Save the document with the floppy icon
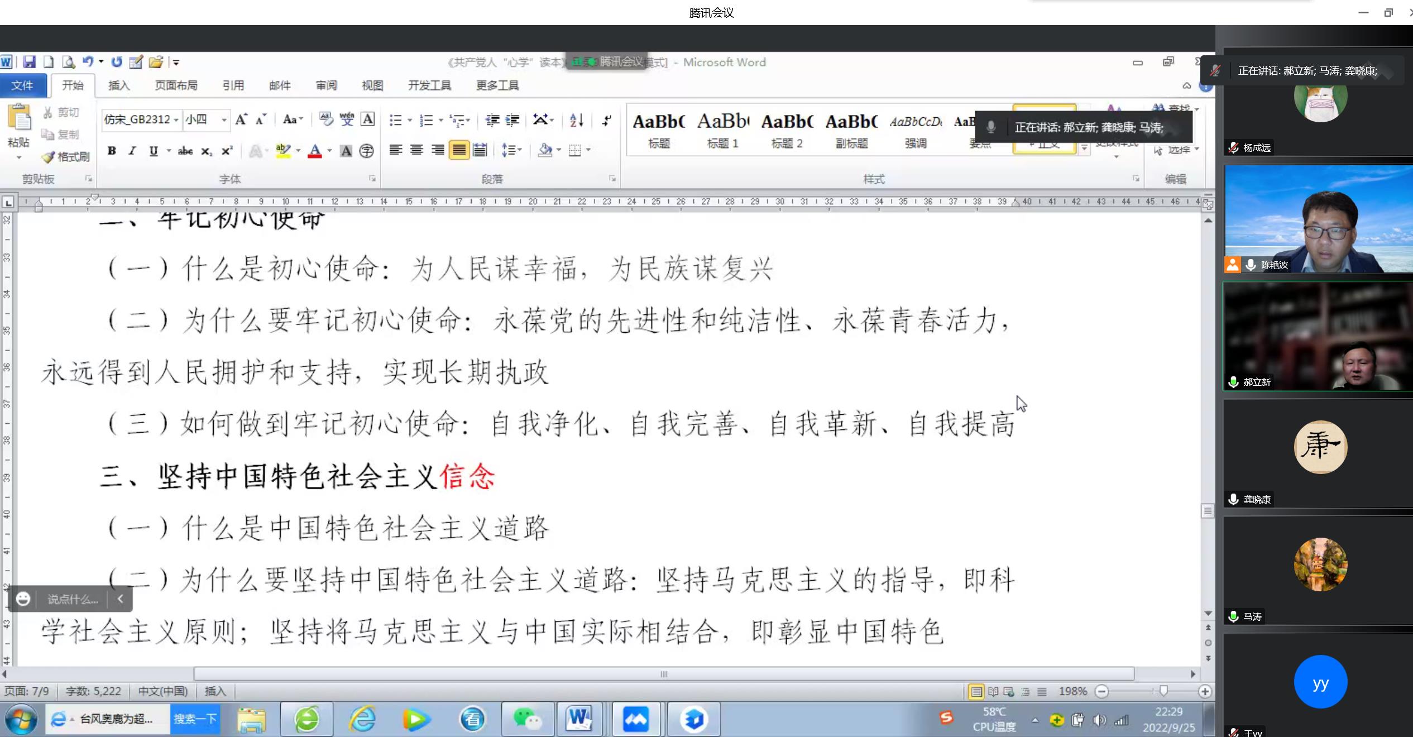 pyautogui.click(x=29, y=62)
